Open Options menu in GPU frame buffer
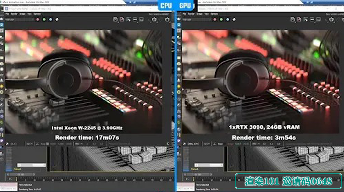Viewport: 344px width, 192px height. click(x=214, y=14)
